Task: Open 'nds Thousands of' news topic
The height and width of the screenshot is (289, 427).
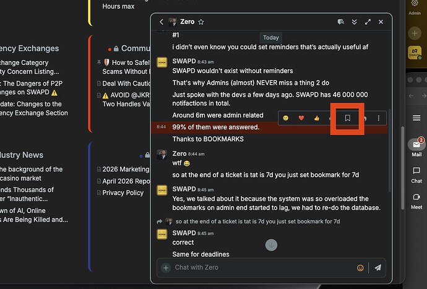Action: (27, 194)
